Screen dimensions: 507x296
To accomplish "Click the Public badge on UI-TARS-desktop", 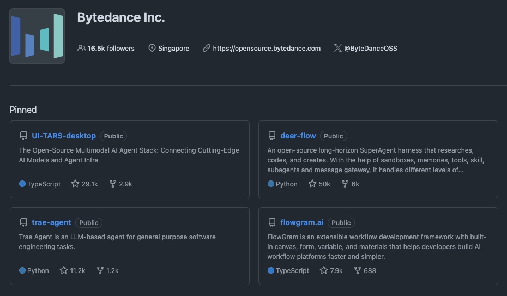I will pyautogui.click(x=113, y=136).
